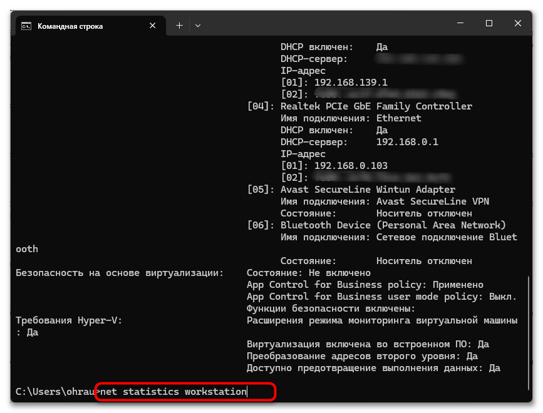Click the [06] adapter index
The height and width of the screenshot is (413, 543).
(x=261, y=225)
